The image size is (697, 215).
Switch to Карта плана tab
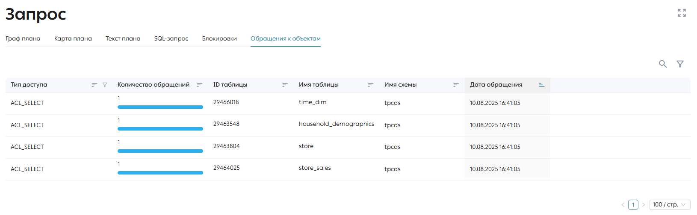[73, 38]
